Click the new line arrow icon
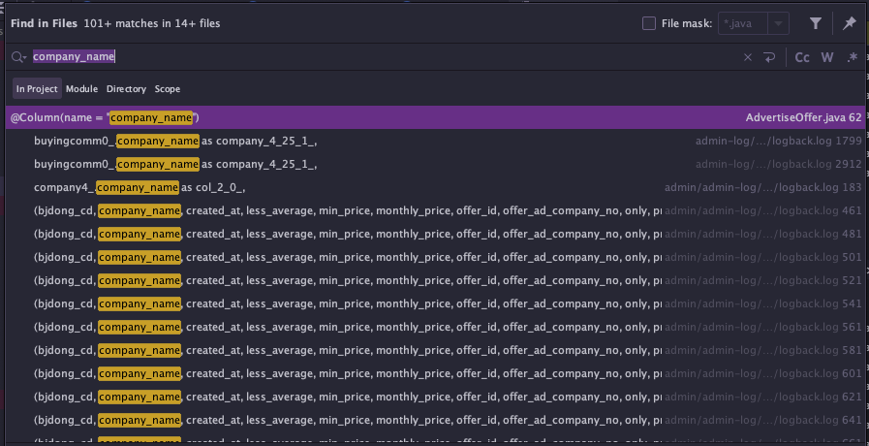Image resolution: width=869 pixels, height=446 pixels. pos(769,57)
